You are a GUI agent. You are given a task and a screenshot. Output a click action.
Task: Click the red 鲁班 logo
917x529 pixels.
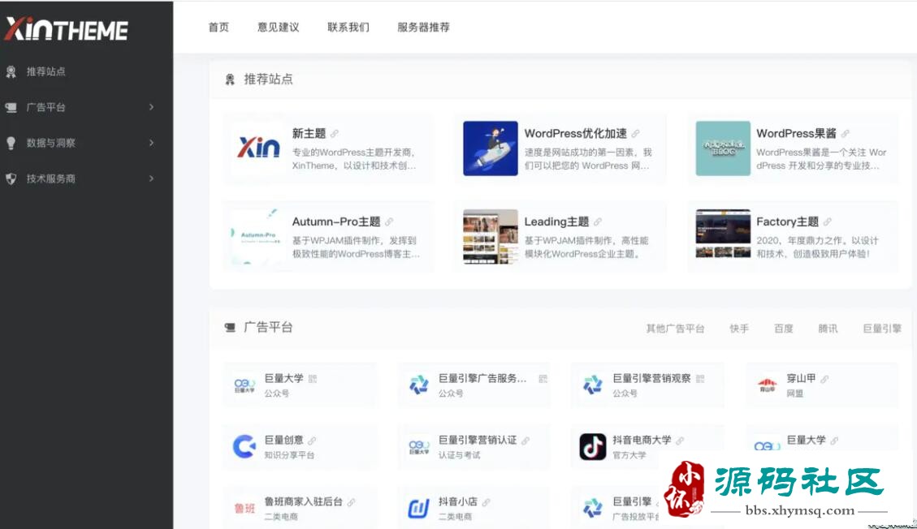click(x=244, y=508)
